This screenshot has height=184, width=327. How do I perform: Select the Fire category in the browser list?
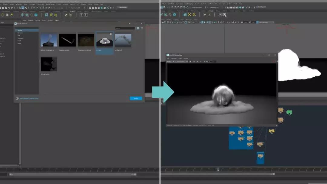coord(19,36)
